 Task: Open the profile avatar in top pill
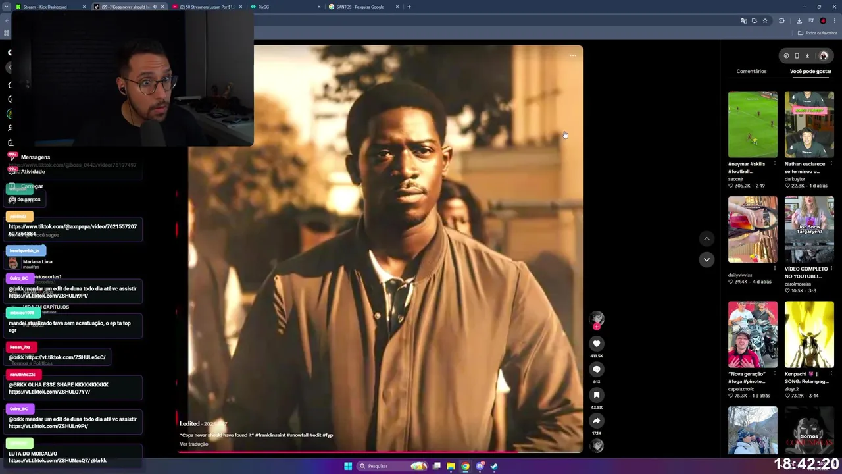823,56
